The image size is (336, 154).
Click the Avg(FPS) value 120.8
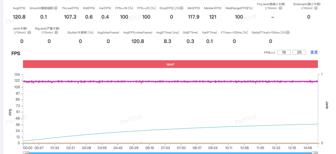coord(19,17)
